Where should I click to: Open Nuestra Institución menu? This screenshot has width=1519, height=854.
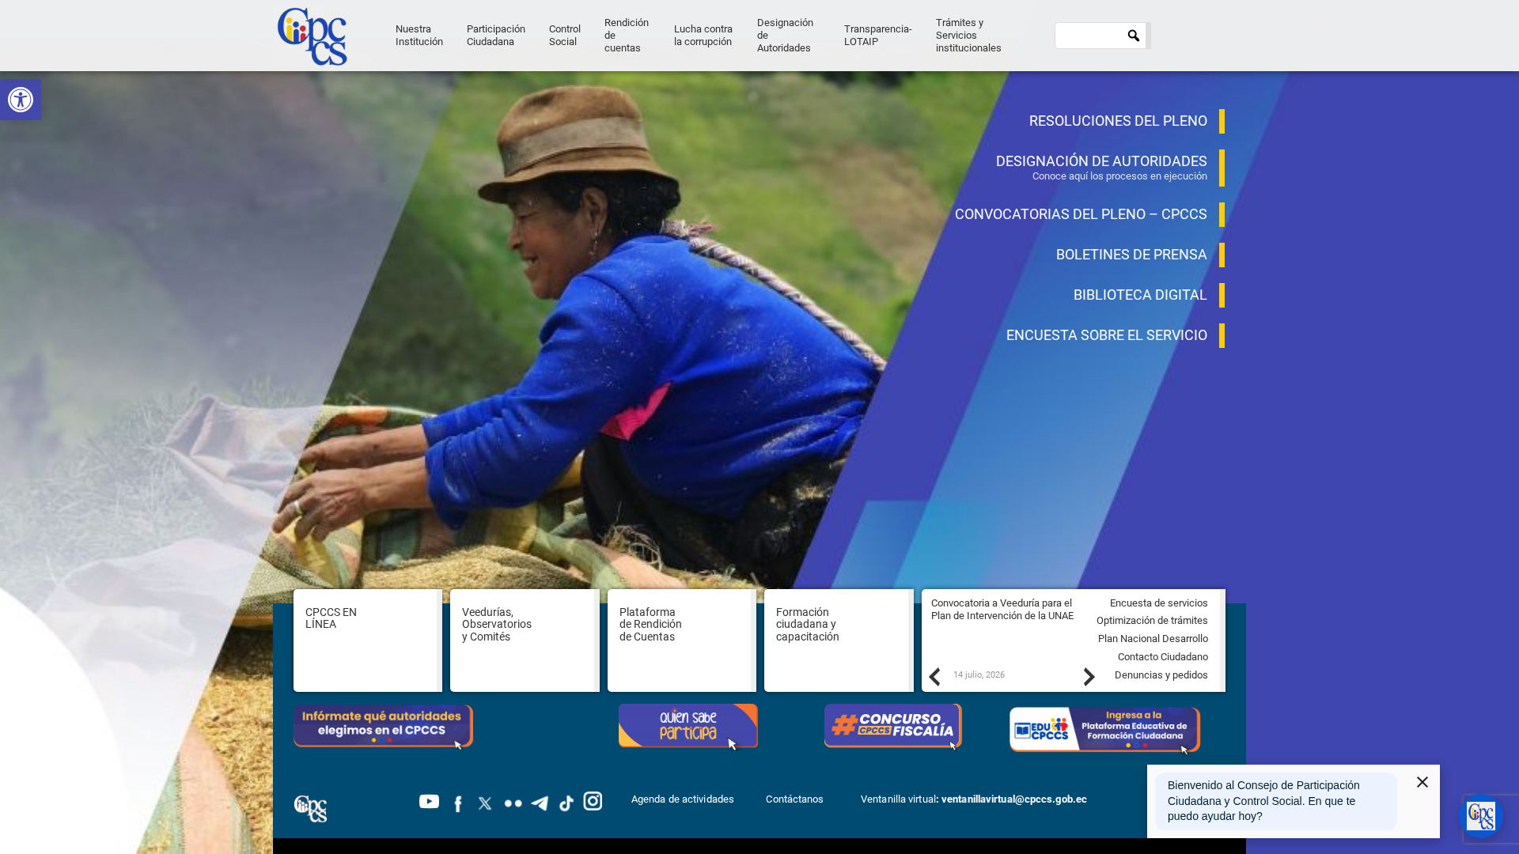click(419, 36)
